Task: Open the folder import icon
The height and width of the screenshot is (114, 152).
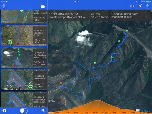Action: pos(43,6)
